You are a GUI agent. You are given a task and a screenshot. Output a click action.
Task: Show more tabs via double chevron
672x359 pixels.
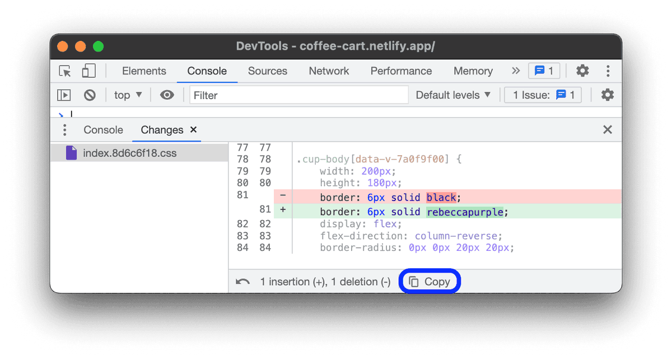(516, 71)
